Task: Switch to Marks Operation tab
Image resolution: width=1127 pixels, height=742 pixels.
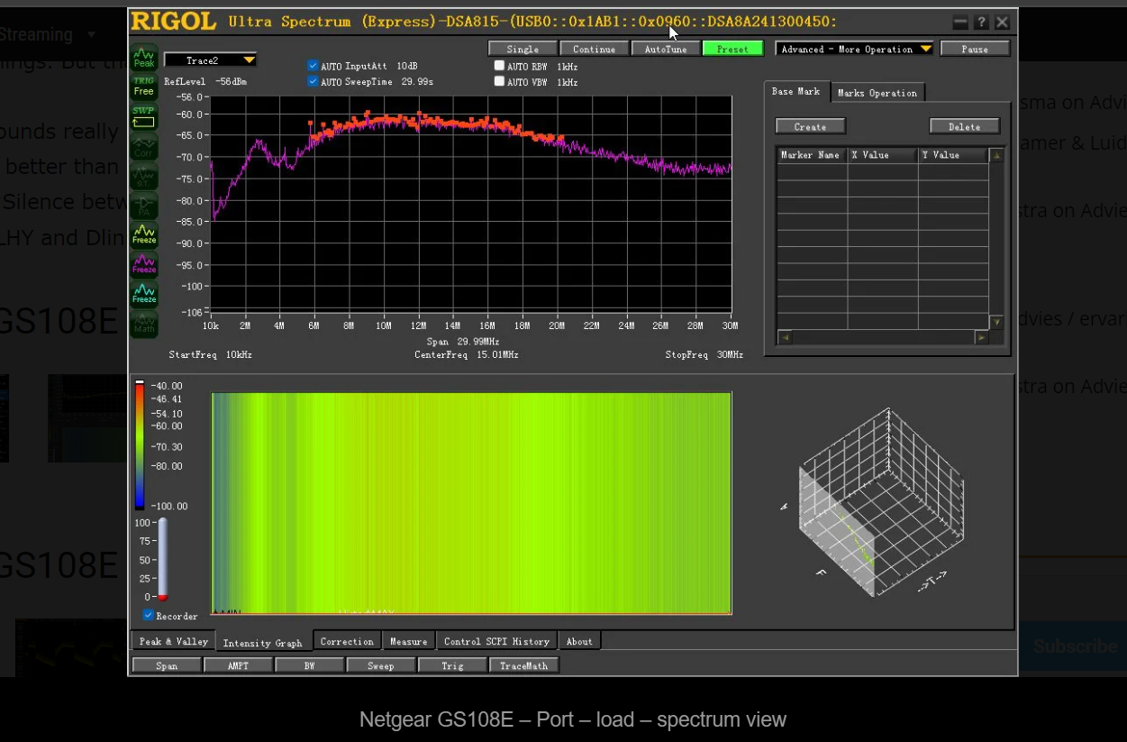Action: (877, 93)
